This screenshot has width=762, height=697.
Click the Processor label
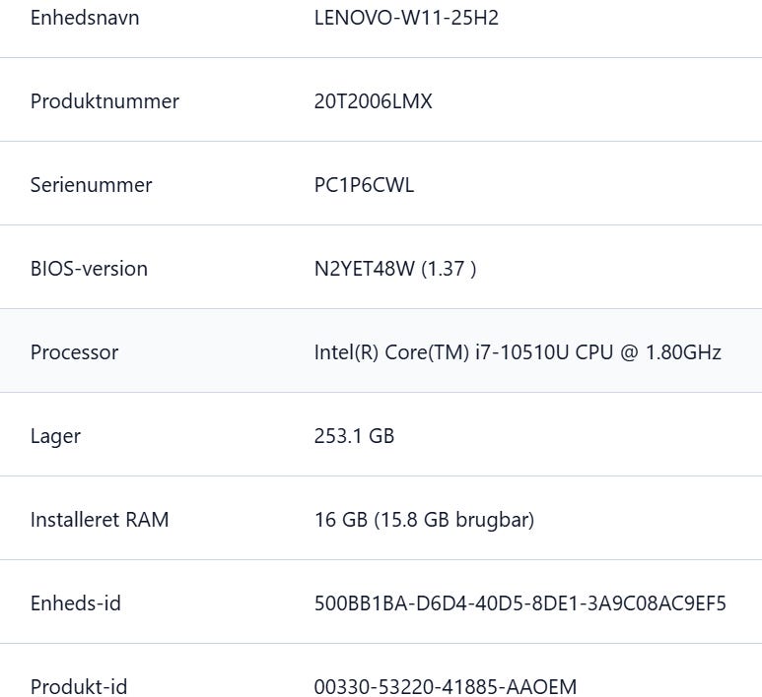tap(74, 352)
